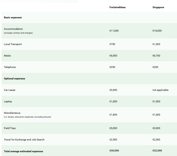
Task: Select Fontainebleau accommodation value €11,000
Action: tap(114, 31)
